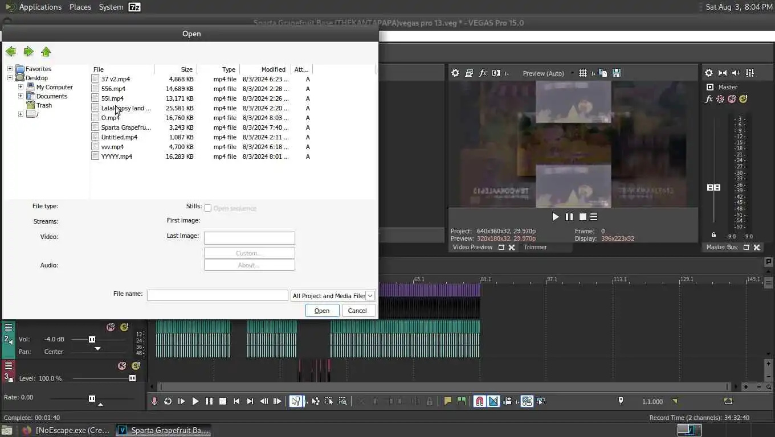Image resolution: width=775 pixels, height=437 pixels.
Task: Toggle split screen view in preview
Action: [x=496, y=73]
